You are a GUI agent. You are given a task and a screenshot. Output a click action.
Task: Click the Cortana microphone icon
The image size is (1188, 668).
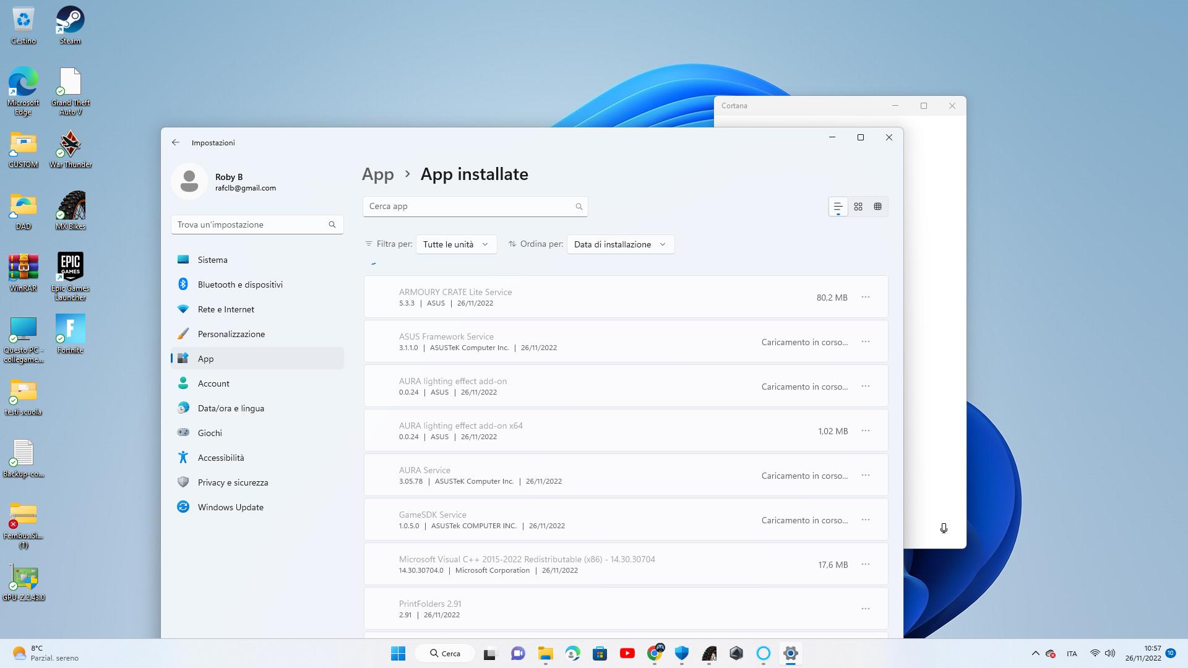pos(944,528)
